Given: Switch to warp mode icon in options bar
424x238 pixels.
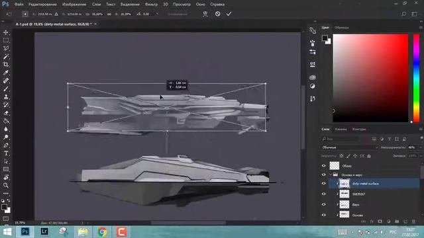Looking at the screenshot, I should click(205, 14).
